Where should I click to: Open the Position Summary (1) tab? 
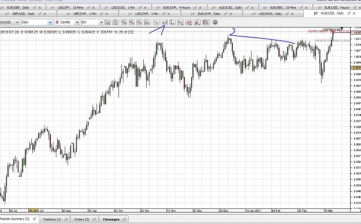coord(15,219)
